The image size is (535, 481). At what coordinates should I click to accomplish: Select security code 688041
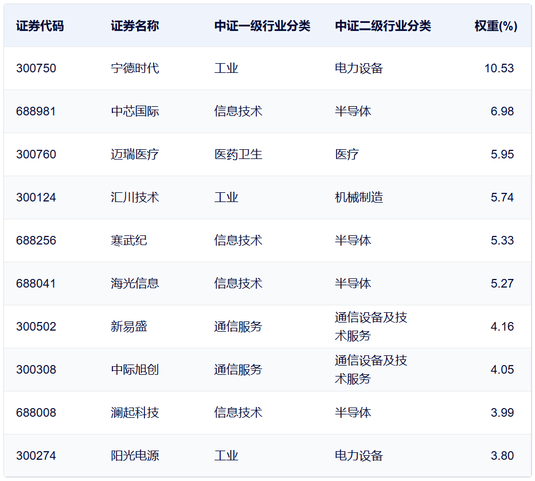click(36, 284)
